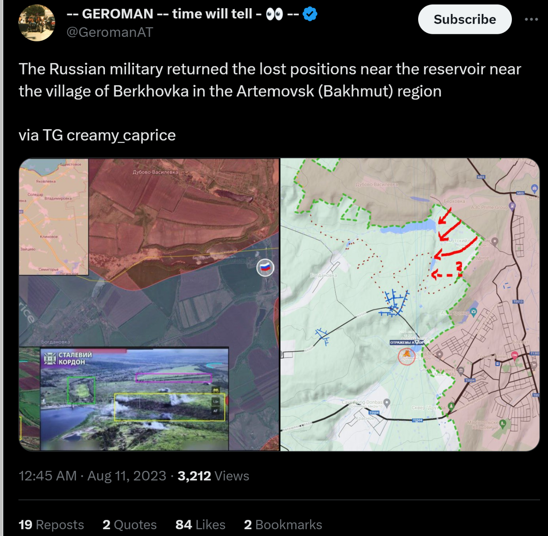Click the GeromanAT profile avatar
This screenshot has width=548, height=536.
37,23
